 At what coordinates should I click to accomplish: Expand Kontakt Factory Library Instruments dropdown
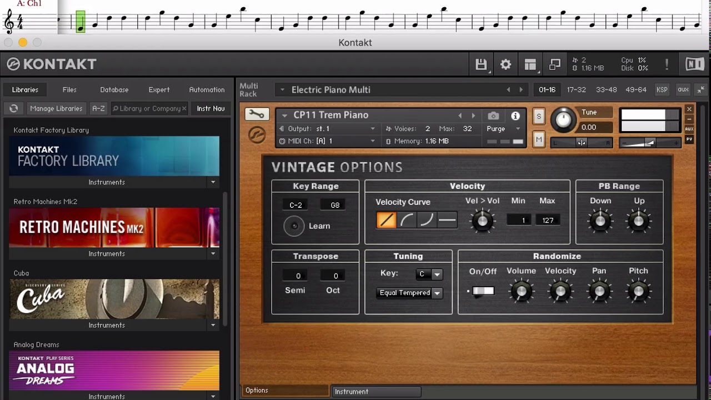(x=213, y=182)
